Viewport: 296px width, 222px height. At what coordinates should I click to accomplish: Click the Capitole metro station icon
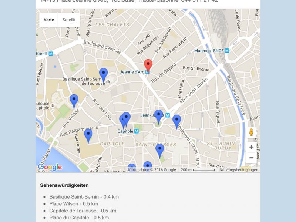pyautogui.click(x=136, y=131)
